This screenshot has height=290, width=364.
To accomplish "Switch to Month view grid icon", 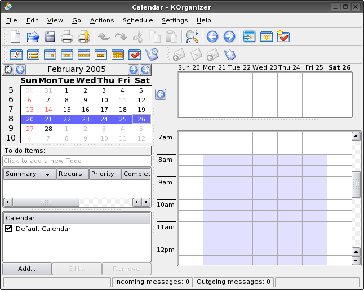I will 118,55.
